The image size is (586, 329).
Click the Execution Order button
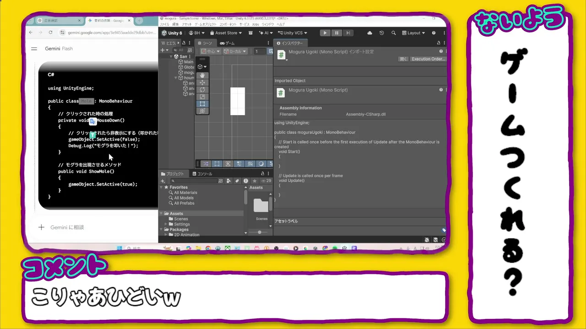click(x=428, y=59)
